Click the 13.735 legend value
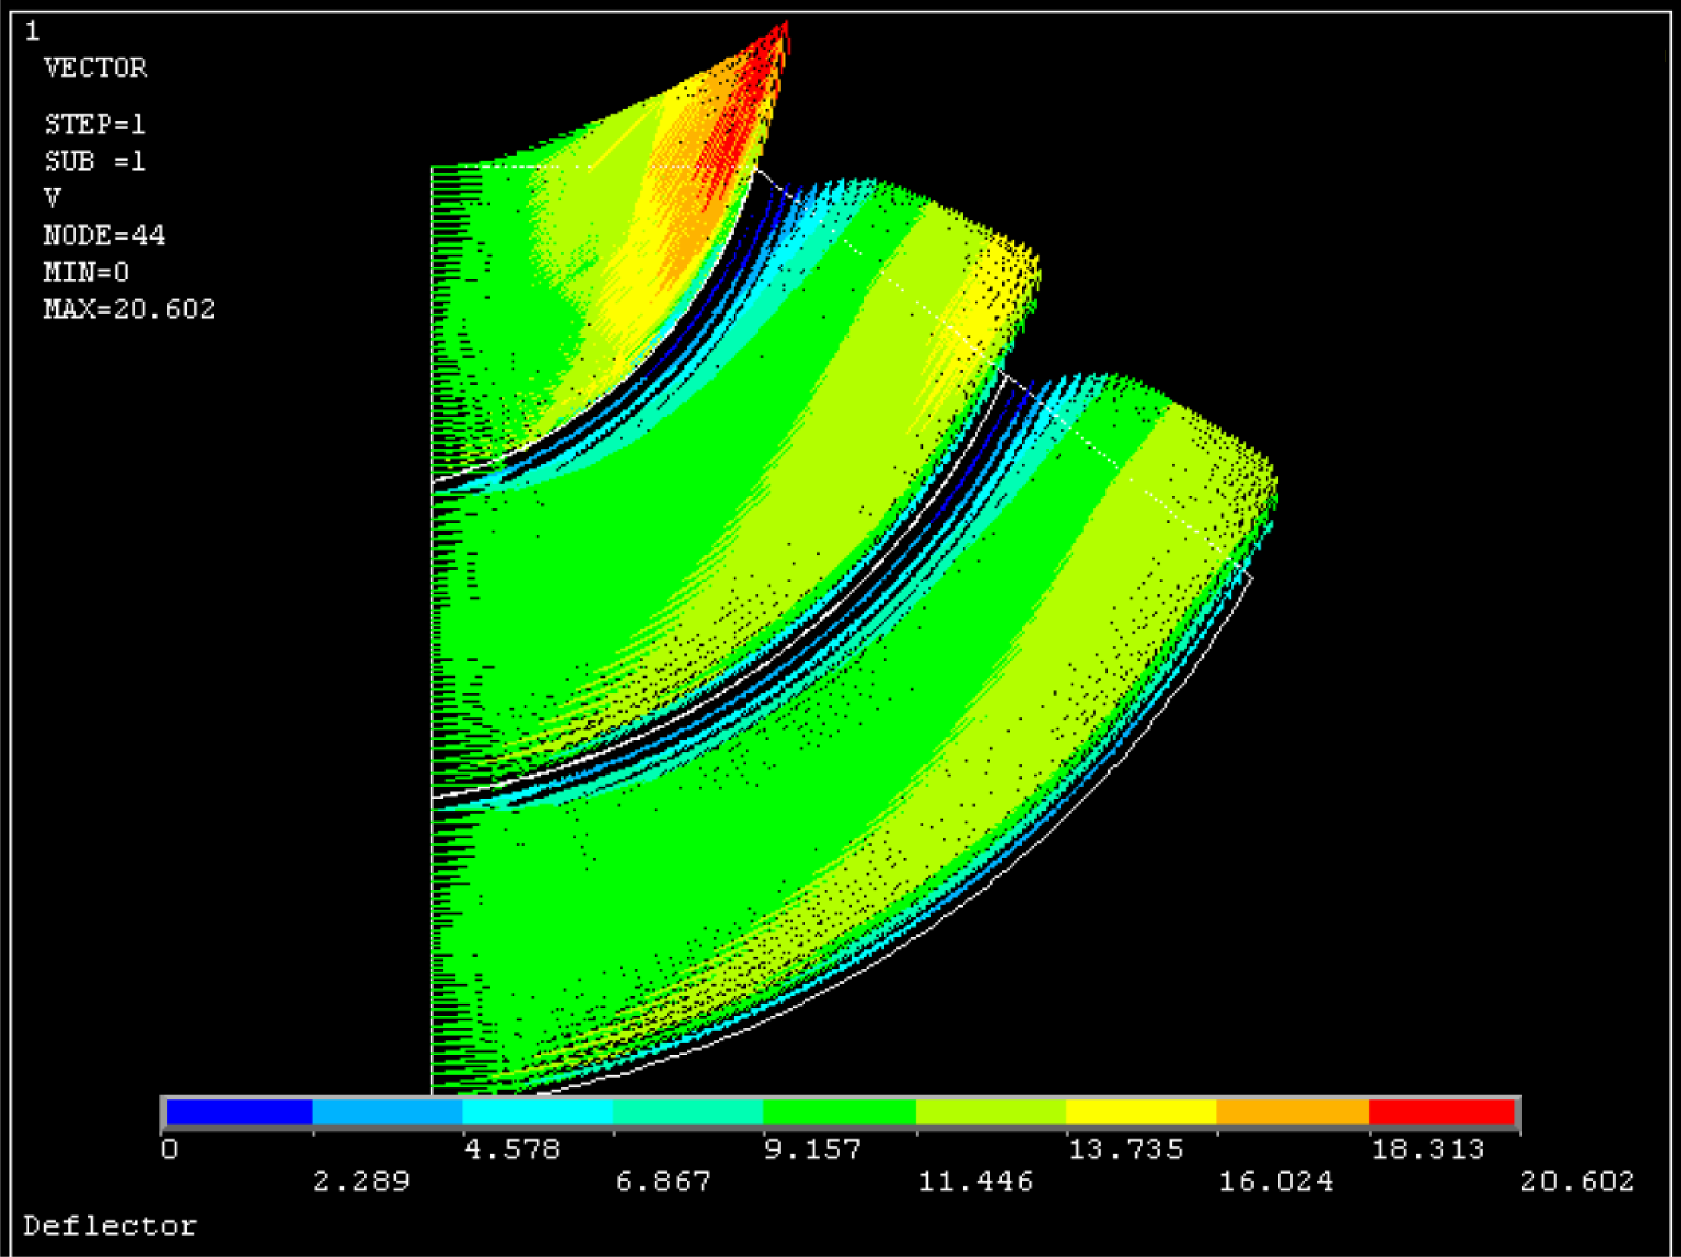Screen dimensions: 1681x1257 pos(1126,1149)
